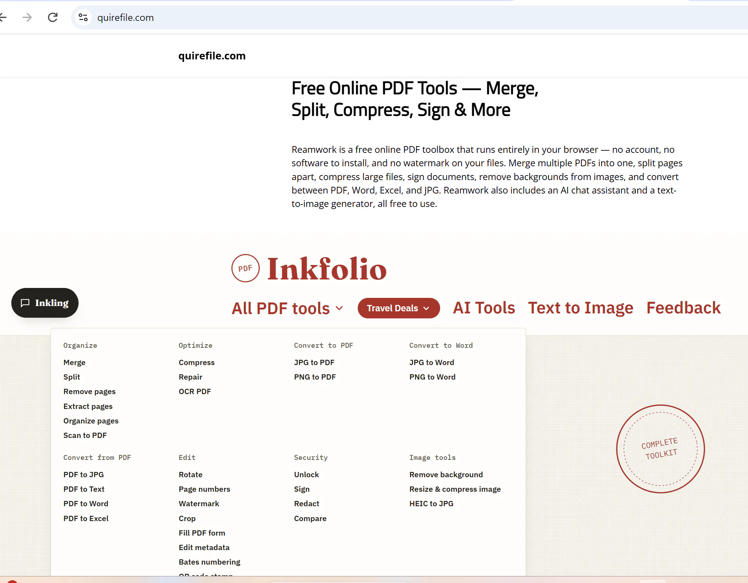Click the Image tools heading
This screenshot has height=583, width=748.
[x=433, y=457]
